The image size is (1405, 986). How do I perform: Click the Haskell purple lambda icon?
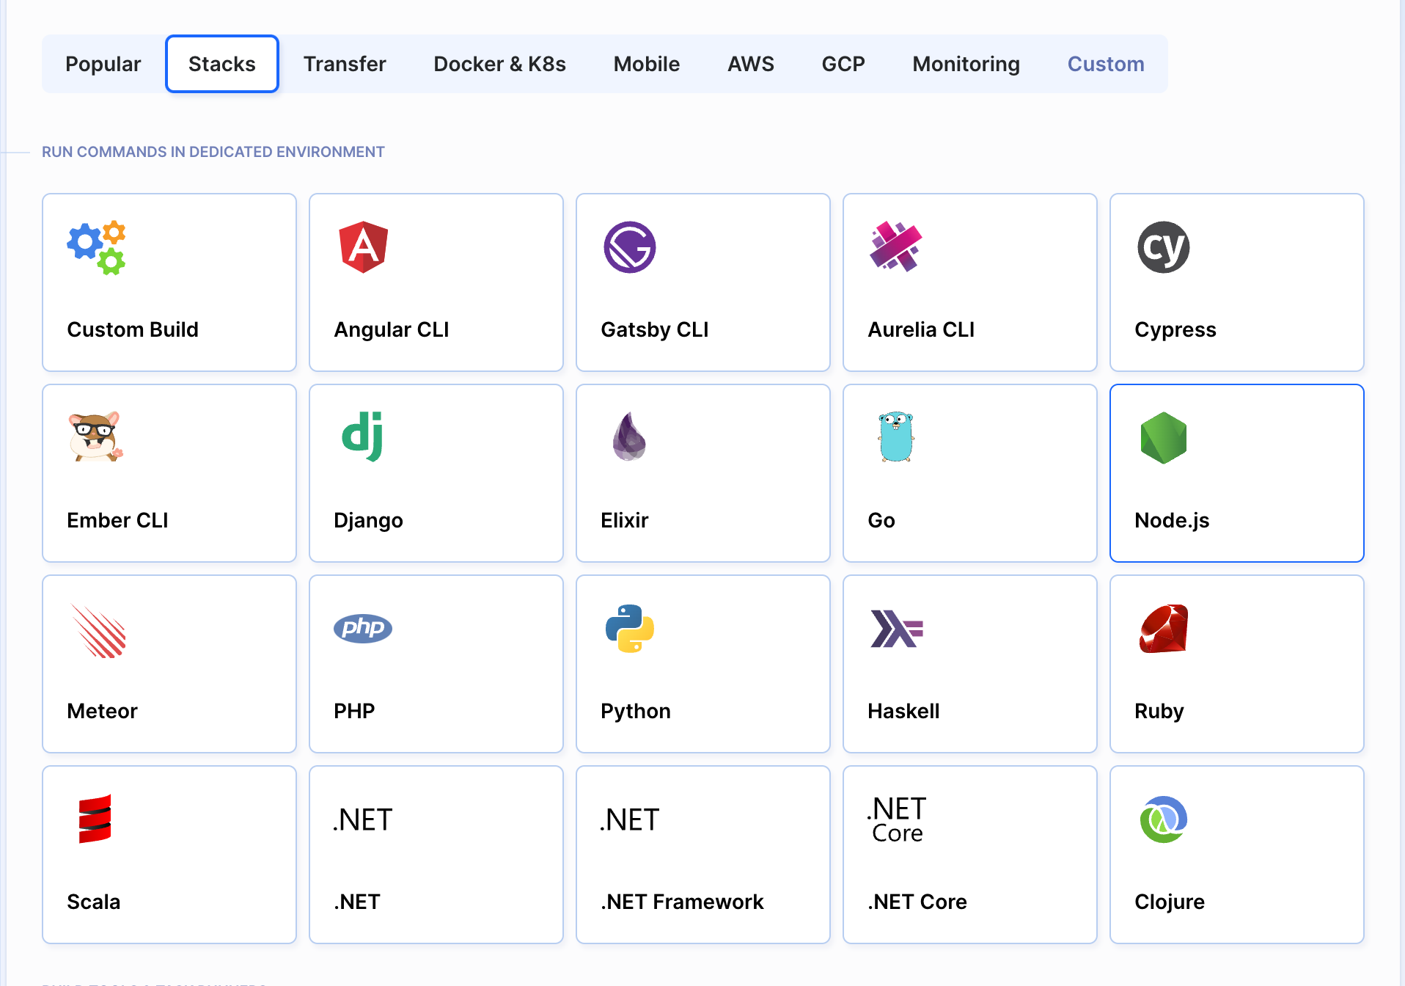click(x=896, y=629)
